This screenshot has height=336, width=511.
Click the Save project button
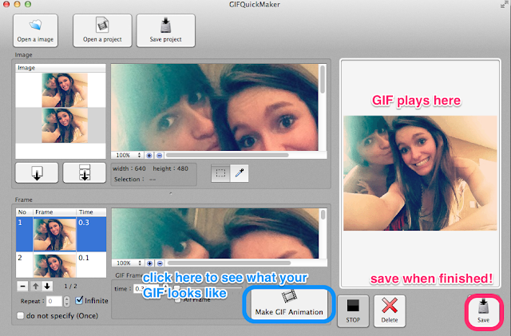coord(165,30)
